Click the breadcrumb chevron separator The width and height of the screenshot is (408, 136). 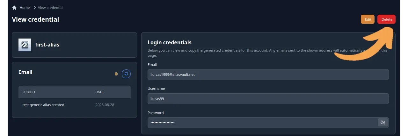coord(35,8)
